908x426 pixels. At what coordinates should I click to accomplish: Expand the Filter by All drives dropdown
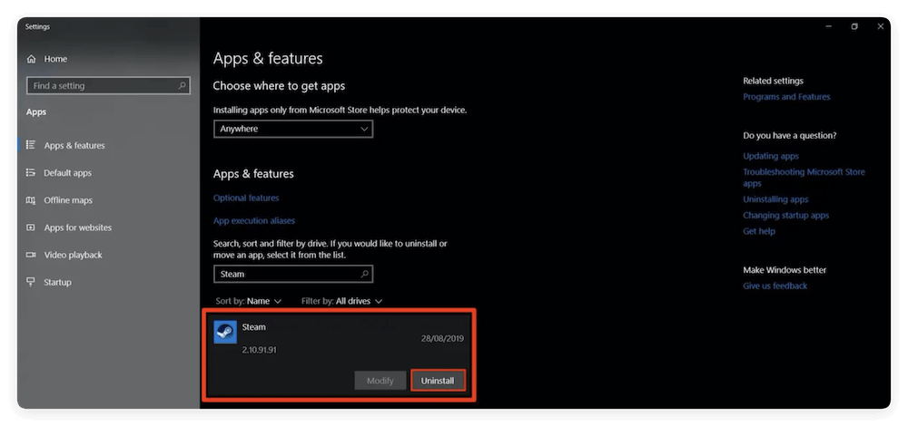(341, 301)
